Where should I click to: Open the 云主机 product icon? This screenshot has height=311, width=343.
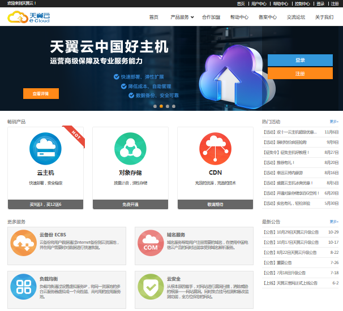(x=45, y=149)
